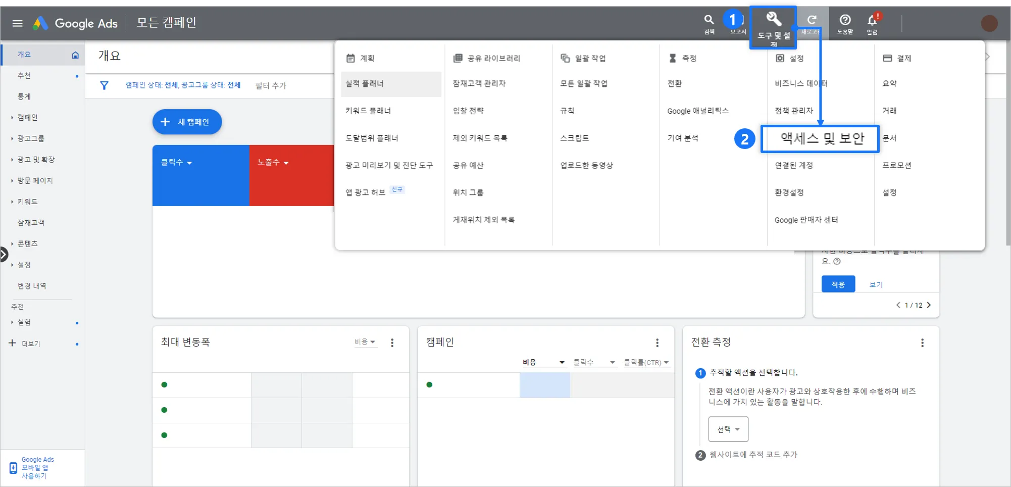Open the 알림 notification bell
Image resolution: width=1011 pixels, height=487 pixels.
[872, 20]
